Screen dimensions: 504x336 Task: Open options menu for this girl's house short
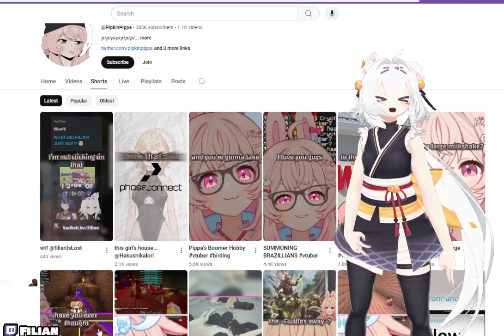pyautogui.click(x=181, y=250)
